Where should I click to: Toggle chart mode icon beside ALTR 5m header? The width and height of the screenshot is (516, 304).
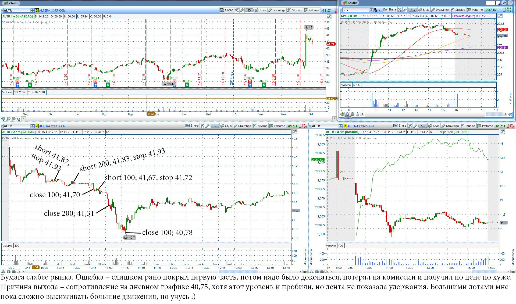tap(503, 132)
